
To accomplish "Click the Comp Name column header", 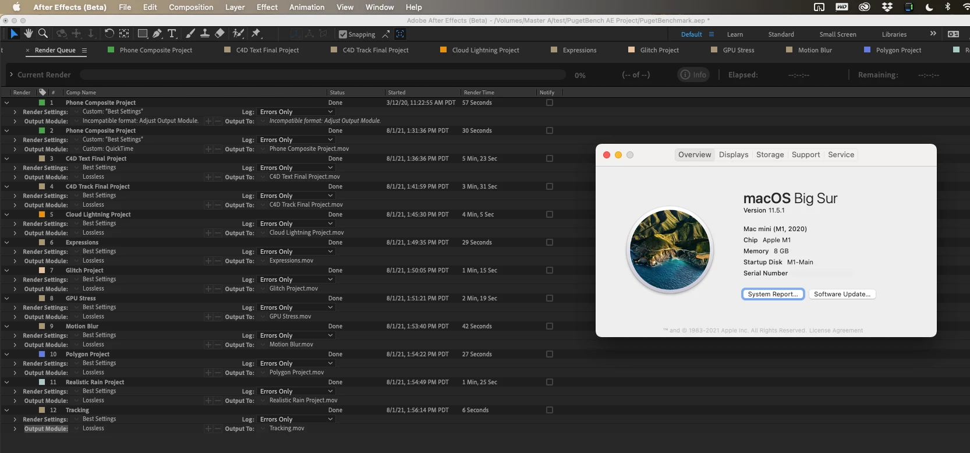I will coord(81,93).
